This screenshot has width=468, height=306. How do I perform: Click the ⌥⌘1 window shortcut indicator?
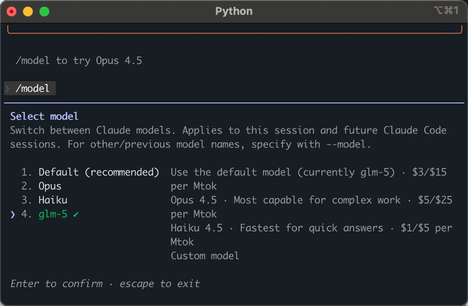pos(445,11)
